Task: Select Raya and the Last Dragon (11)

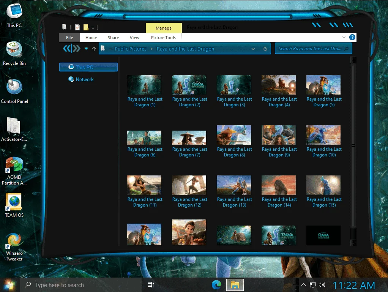Action: (145, 191)
